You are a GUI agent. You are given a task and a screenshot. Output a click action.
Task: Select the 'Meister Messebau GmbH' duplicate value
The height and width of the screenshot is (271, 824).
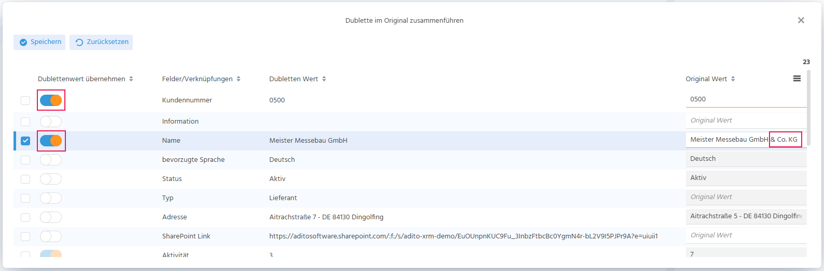308,141
